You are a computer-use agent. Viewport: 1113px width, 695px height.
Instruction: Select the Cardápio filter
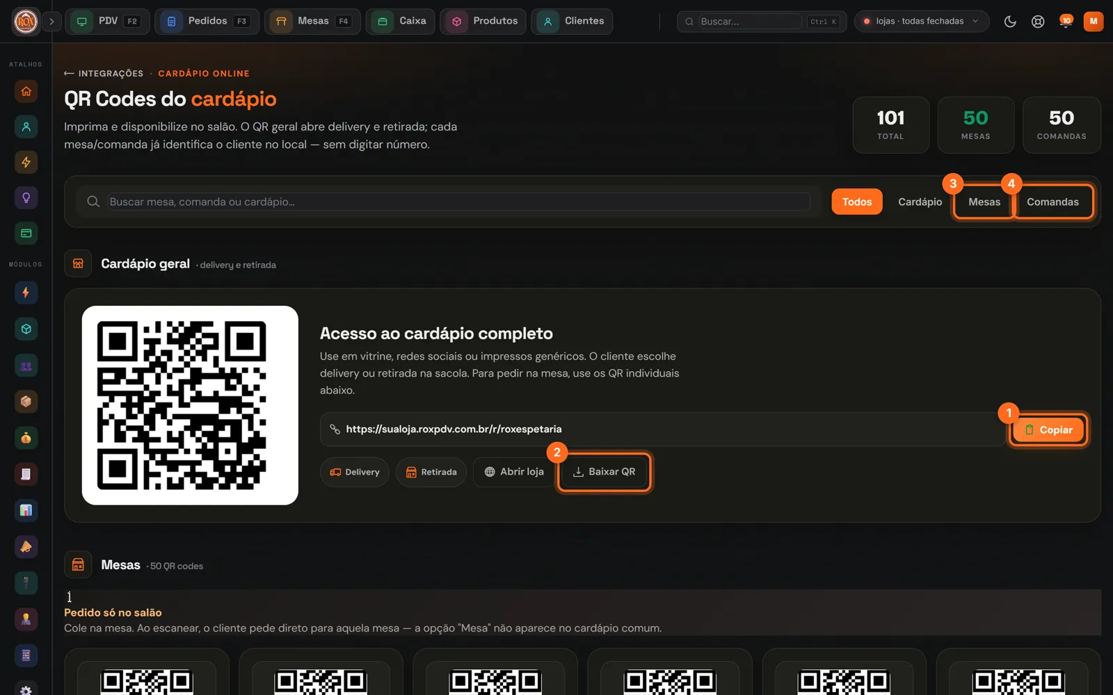click(920, 202)
